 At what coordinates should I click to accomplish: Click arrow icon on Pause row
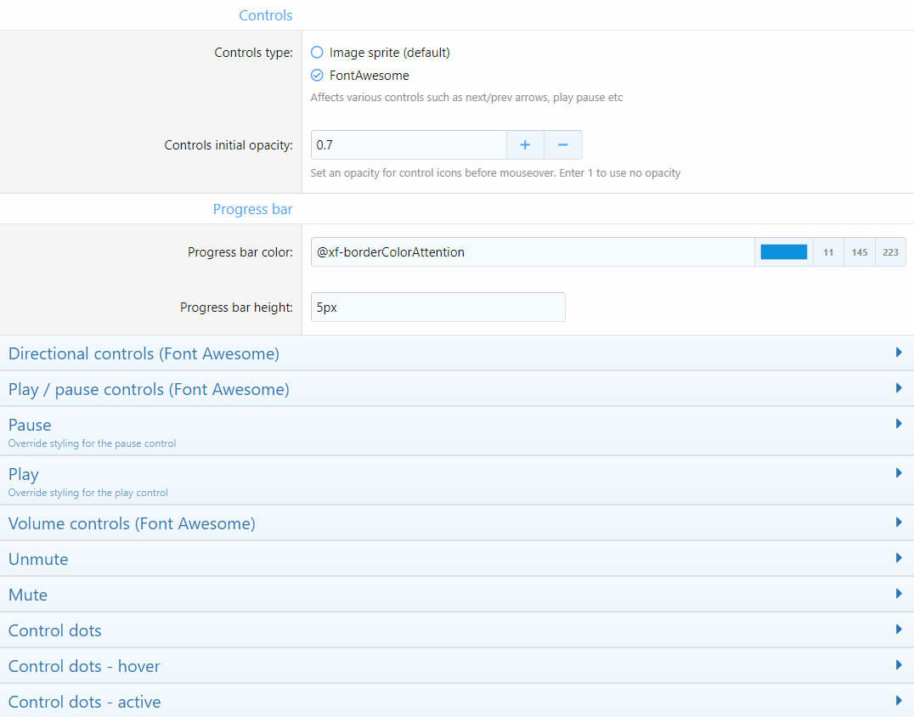pyautogui.click(x=899, y=424)
